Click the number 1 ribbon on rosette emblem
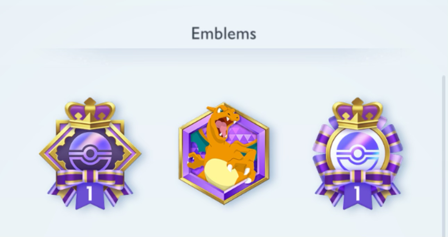 [358, 195]
